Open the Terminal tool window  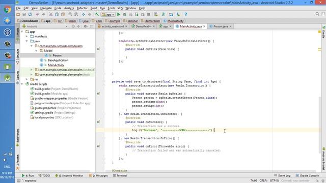tap(120, 175)
